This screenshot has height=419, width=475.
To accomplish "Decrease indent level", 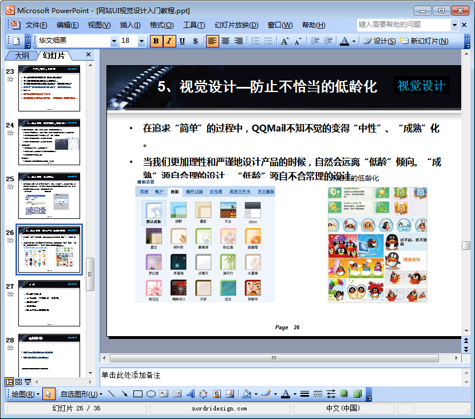I will (x=315, y=41).
